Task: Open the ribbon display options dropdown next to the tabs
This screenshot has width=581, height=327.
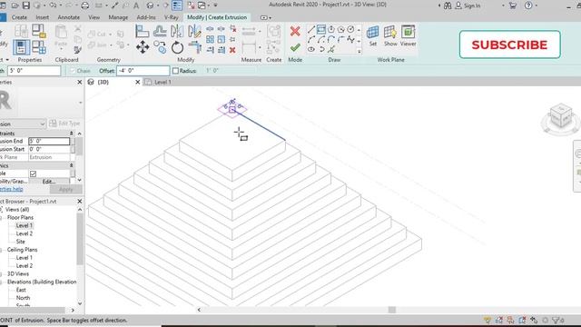Action: pyautogui.click(x=266, y=17)
